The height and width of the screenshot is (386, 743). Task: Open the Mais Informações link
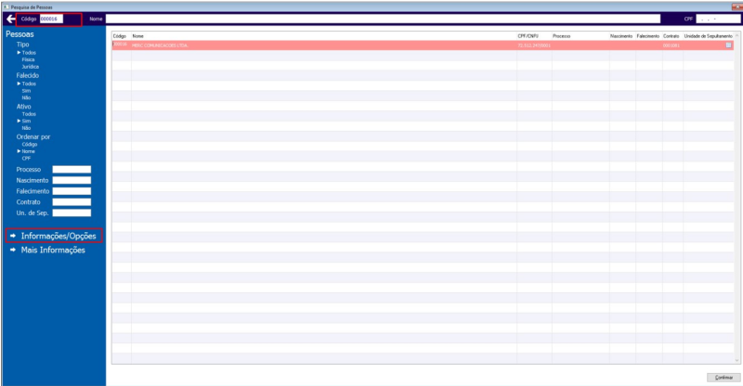click(x=53, y=251)
